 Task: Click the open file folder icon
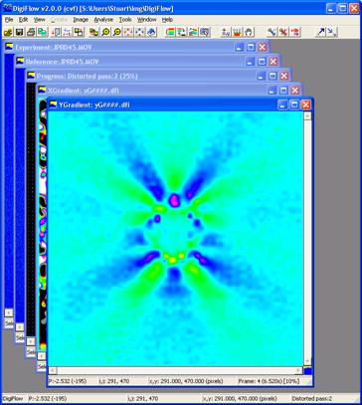point(8,32)
